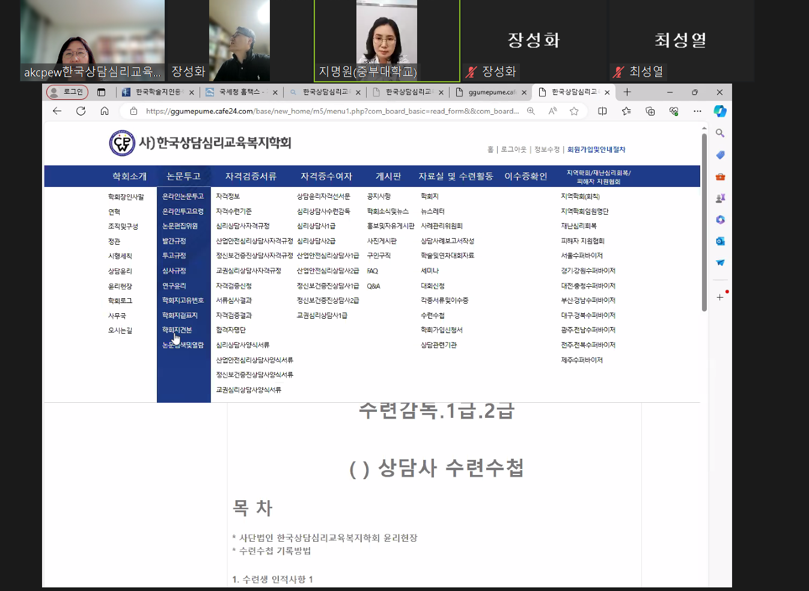
Task: Open the 자격검증서류 main menu
Action: tap(251, 176)
